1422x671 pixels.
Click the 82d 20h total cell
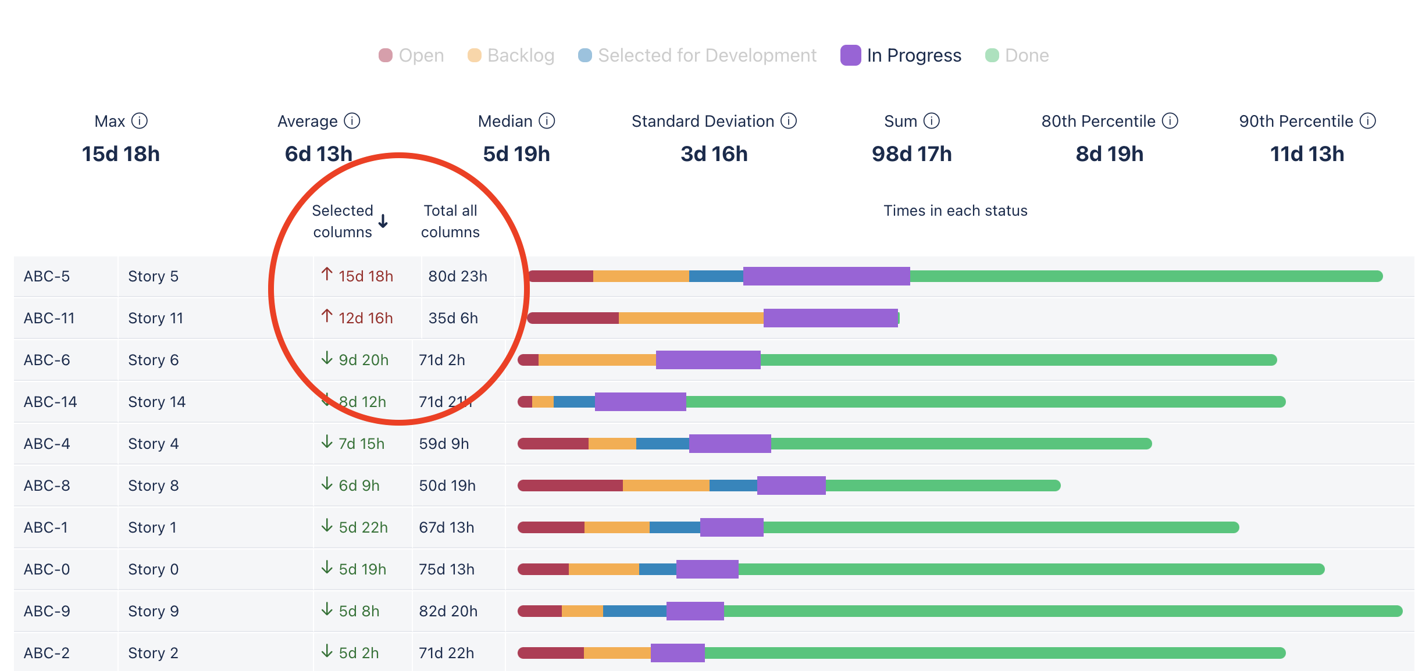click(448, 611)
